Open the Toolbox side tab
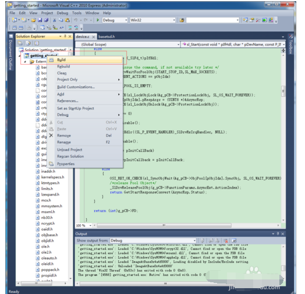 point(290,44)
